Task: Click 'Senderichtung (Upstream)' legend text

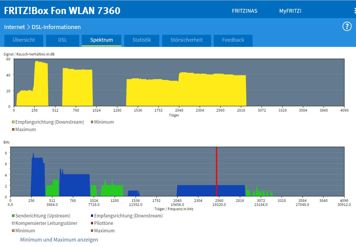Action: click(x=43, y=216)
